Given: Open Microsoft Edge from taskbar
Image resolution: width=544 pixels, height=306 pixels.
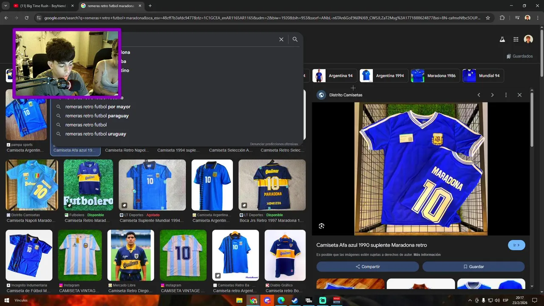Looking at the screenshot, I should [281, 300].
